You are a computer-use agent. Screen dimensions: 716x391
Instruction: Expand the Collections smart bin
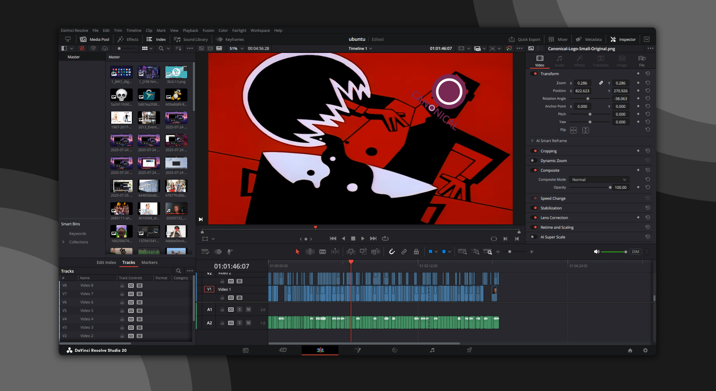tap(64, 242)
